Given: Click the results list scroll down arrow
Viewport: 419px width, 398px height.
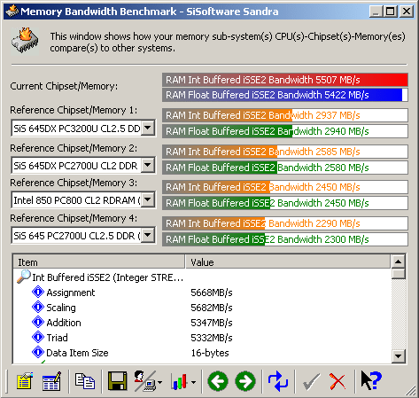Looking at the screenshot, I should point(399,356).
